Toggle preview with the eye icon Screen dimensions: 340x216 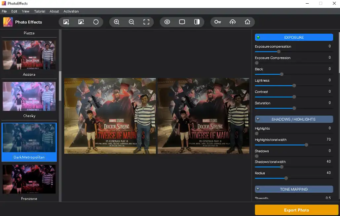167,22
